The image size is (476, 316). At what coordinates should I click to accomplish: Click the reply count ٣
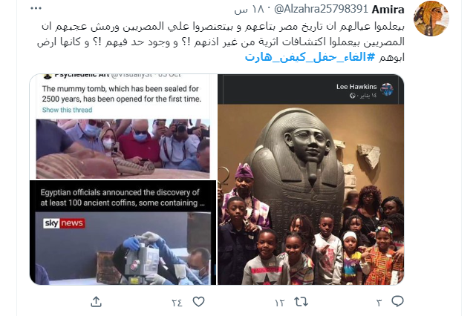pos(379,303)
